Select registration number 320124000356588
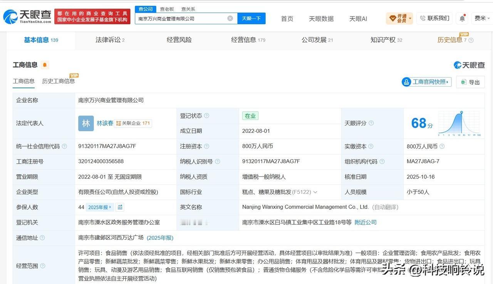Image resolution: width=493 pixels, height=284 pixels. (x=101, y=162)
